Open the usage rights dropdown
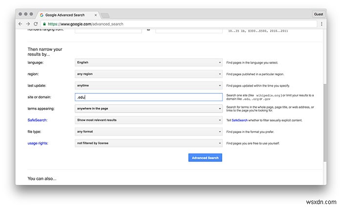The width and height of the screenshot is (342, 207). pyautogui.click(x=149, y=143)
